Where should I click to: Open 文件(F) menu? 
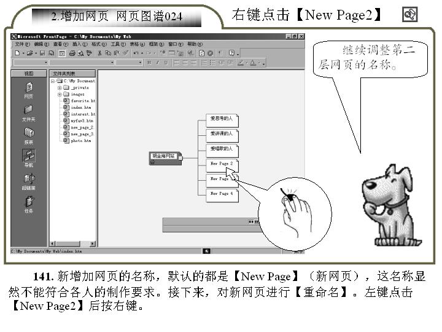(22, 44)
